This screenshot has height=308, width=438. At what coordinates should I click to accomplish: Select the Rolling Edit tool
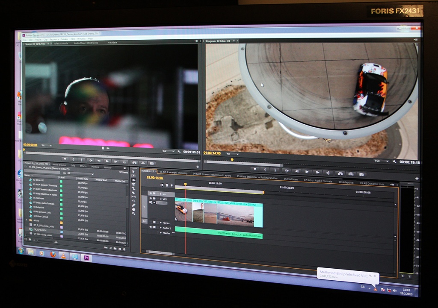[133, 184]
